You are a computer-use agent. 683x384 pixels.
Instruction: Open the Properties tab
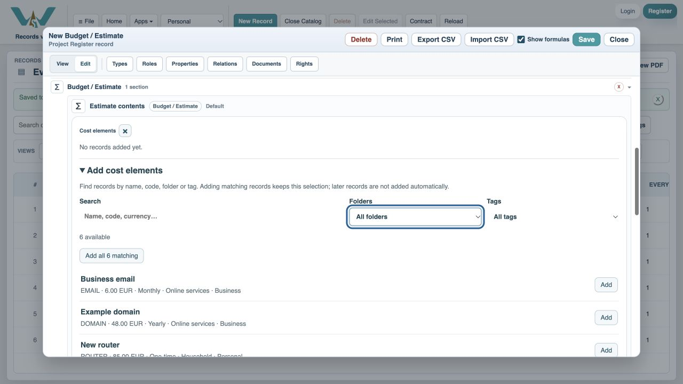(x=185, y=64)
